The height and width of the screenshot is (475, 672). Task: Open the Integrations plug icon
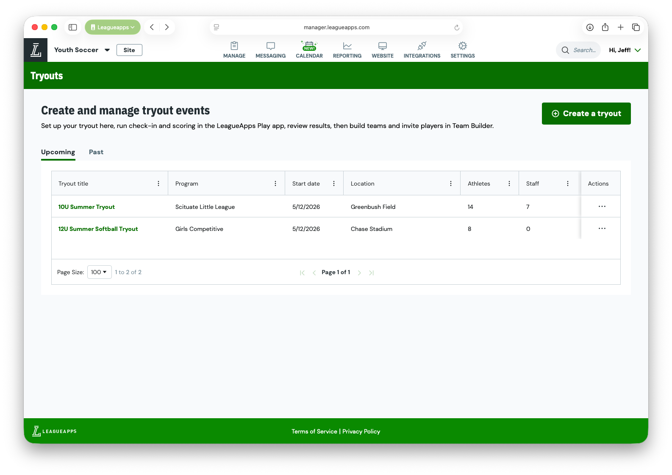422,46
